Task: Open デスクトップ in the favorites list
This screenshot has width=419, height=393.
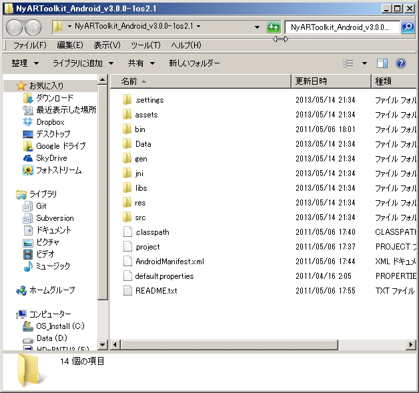Action: coord(47,134)
